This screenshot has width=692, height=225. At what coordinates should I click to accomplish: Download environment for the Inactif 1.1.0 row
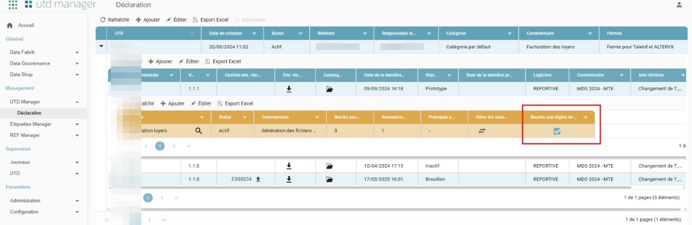[289, 166]
